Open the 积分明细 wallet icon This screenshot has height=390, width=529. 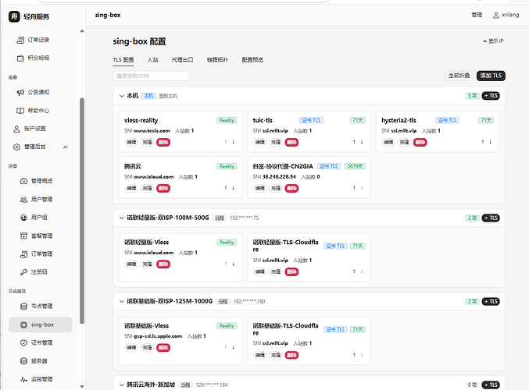[x=20, y=58]
